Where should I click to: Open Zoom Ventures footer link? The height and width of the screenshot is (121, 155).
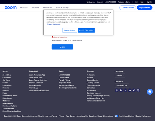8,109
